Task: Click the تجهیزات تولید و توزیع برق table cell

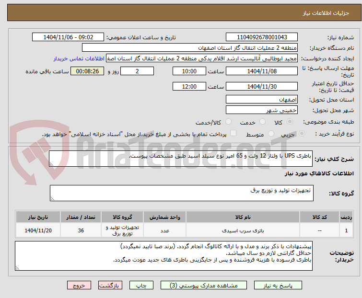Action: click(122, 230)
